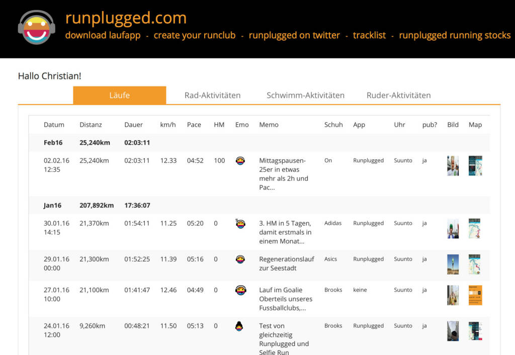Click the runplugged.com site title
This screenshot has width=515, height=355.
tap(126, 18)
